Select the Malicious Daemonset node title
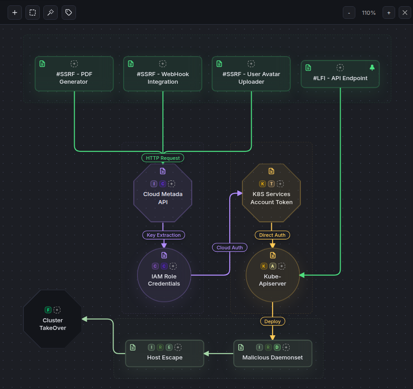The width and height of the screenshot is (413, 389). [272, 357]
